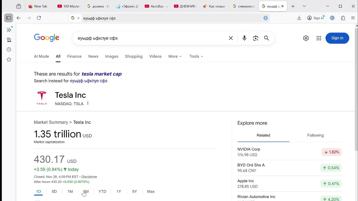Select the 5D chart range
Viewport: 358px width, 201px height.
tap(54, 192)
